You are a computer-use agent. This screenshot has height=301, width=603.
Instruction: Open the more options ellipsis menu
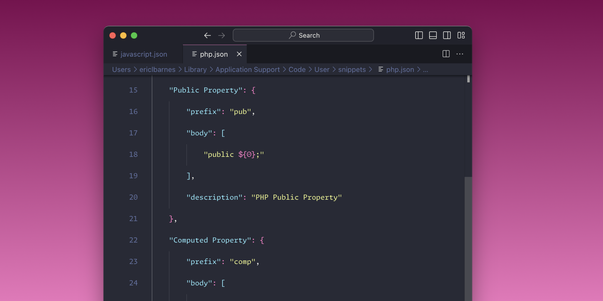pyautogui.click(x=460, y=54)
